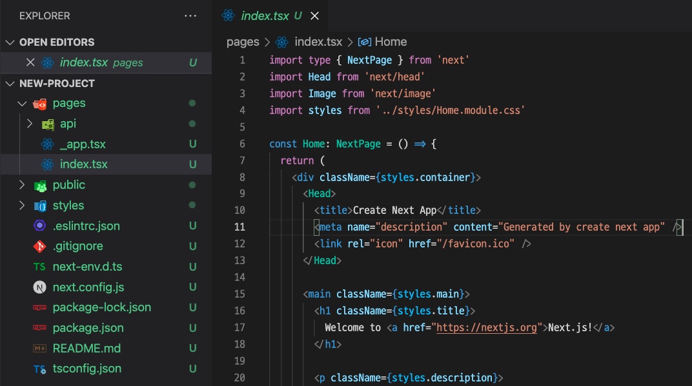The width and height of the screenshot is (692, 386).
Task: Click EXPLORER panel title
Action: click(x=45, y=16)
